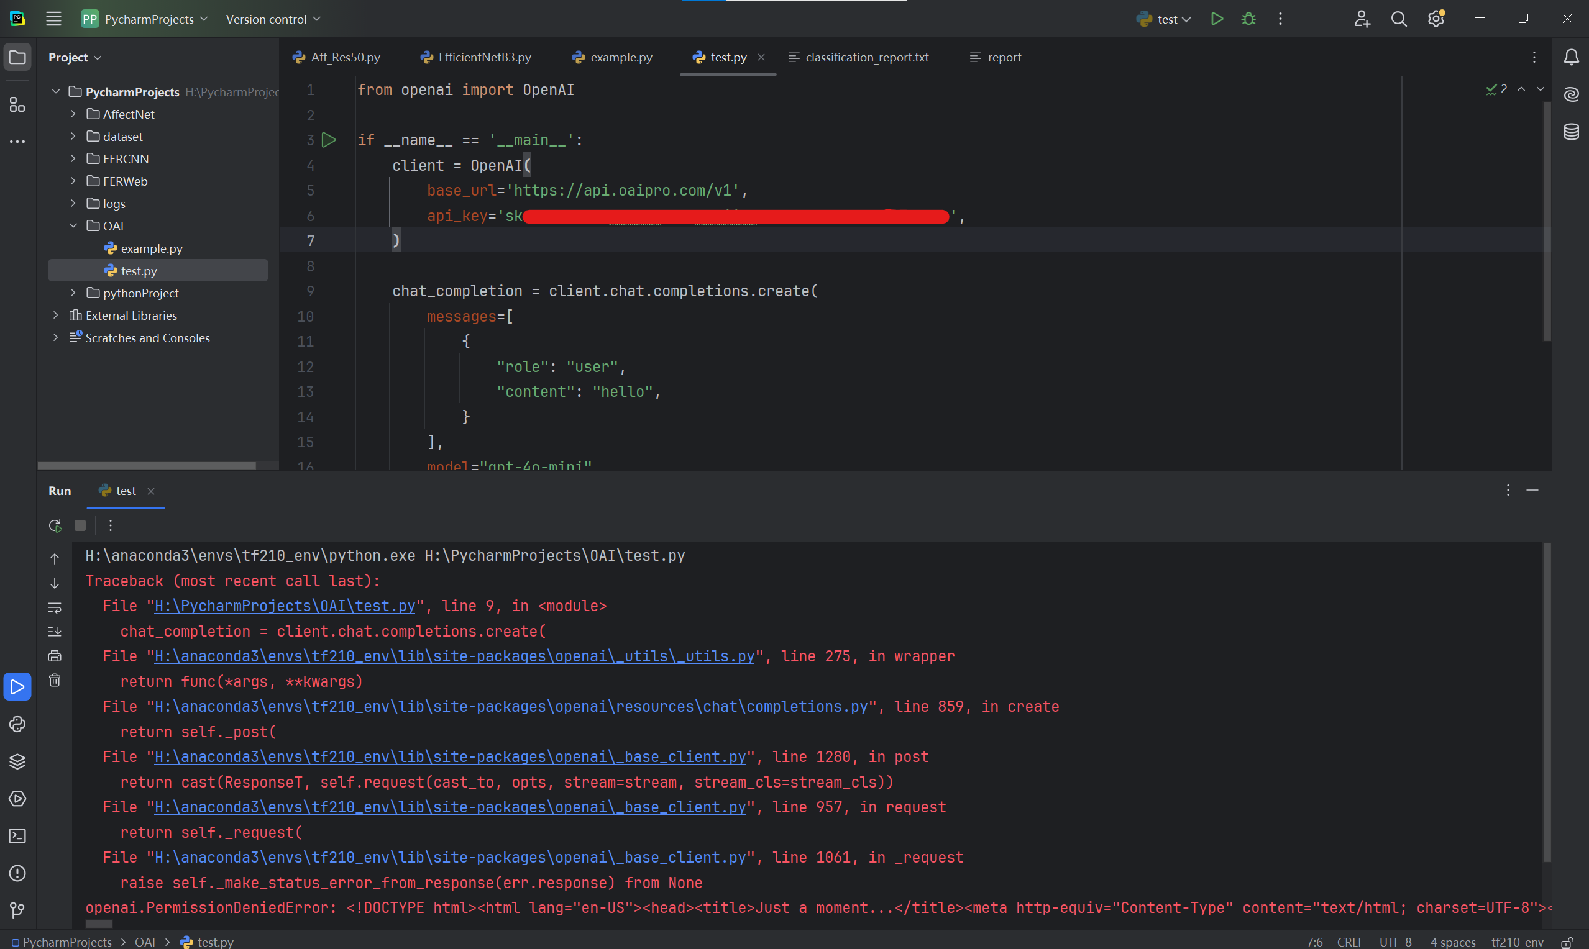Viewport: 1589px width, 949px height.
Task: Rerun the test script in the Run panel
Action: click(55, 525)
